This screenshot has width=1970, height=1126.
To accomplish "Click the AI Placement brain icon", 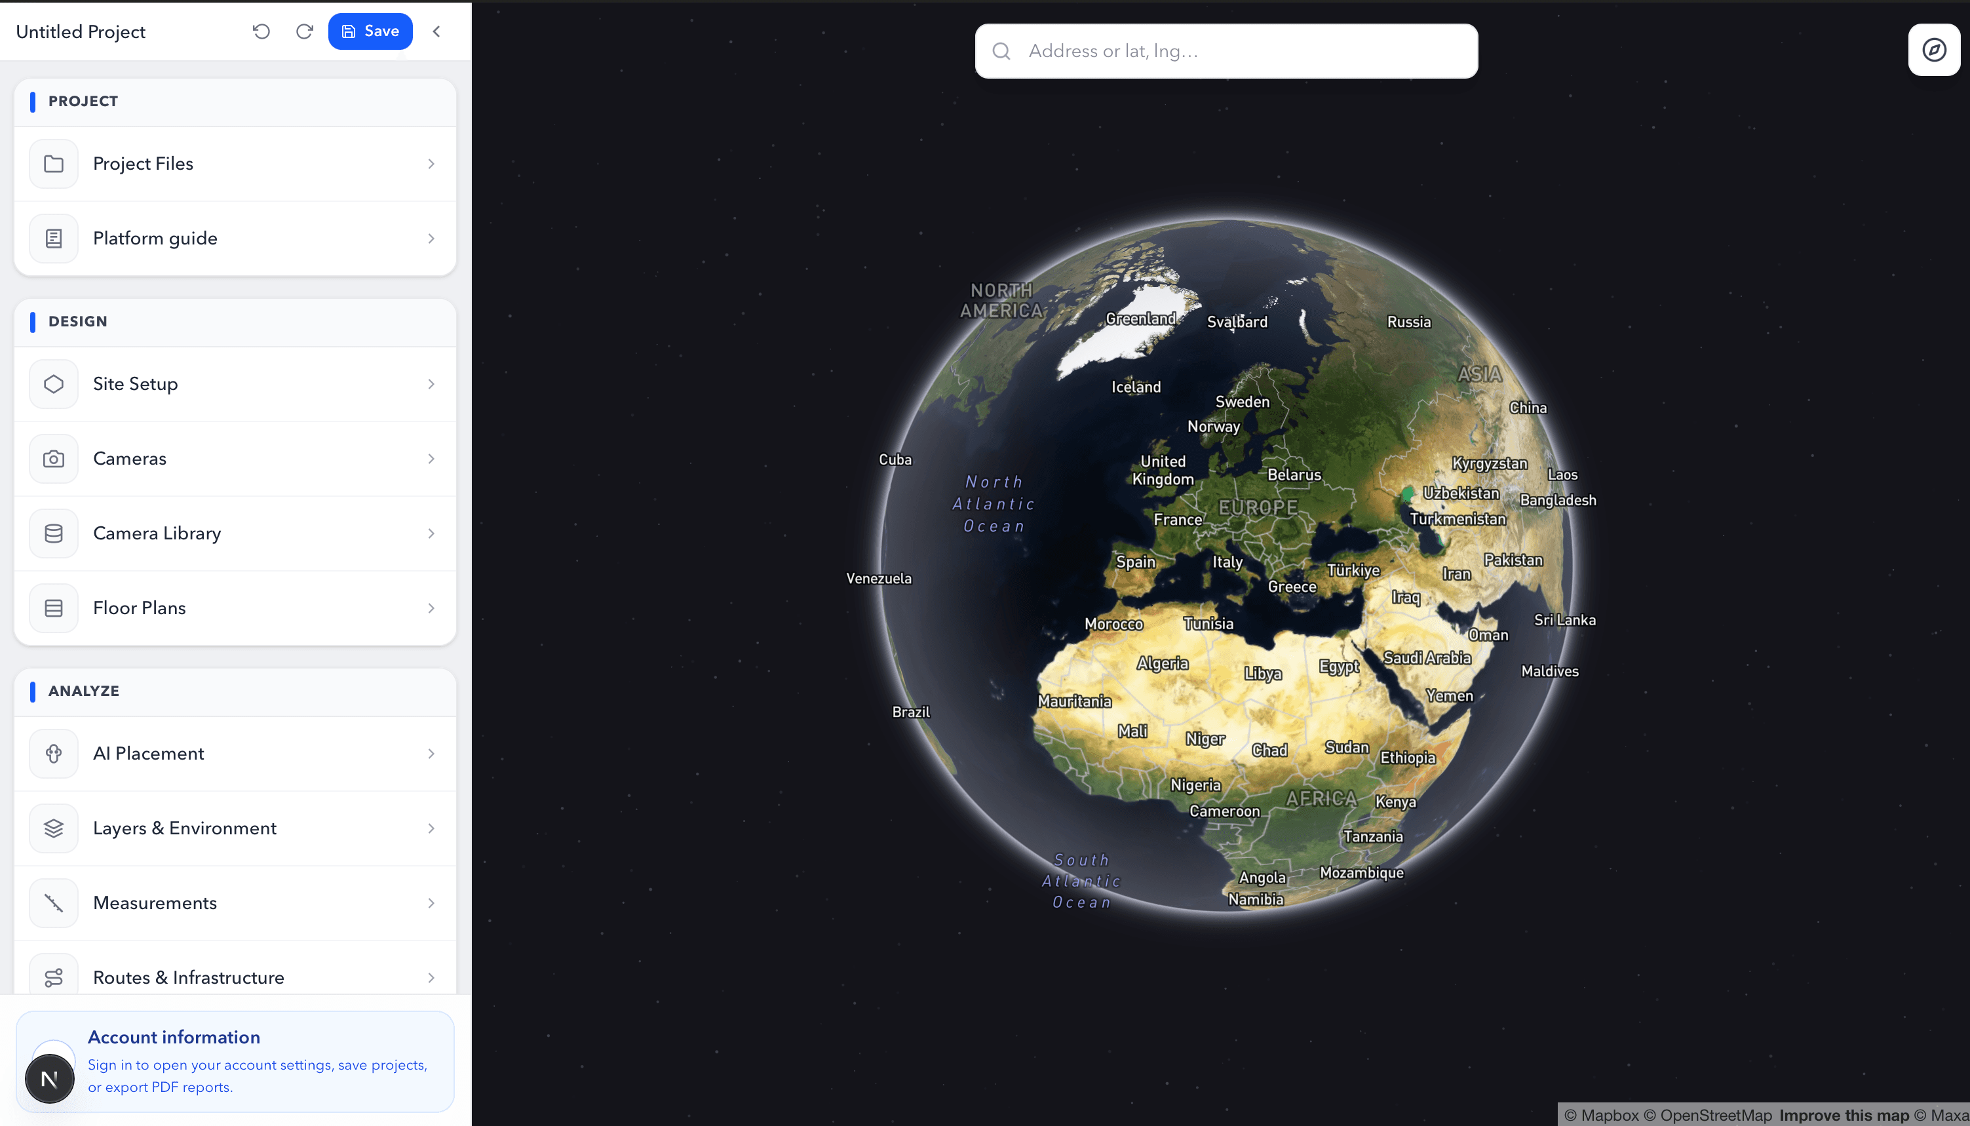I will click(x=53, y=753).
